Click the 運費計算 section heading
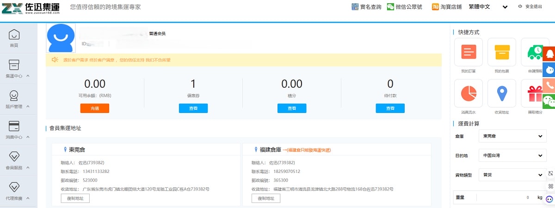 (469, 124)
